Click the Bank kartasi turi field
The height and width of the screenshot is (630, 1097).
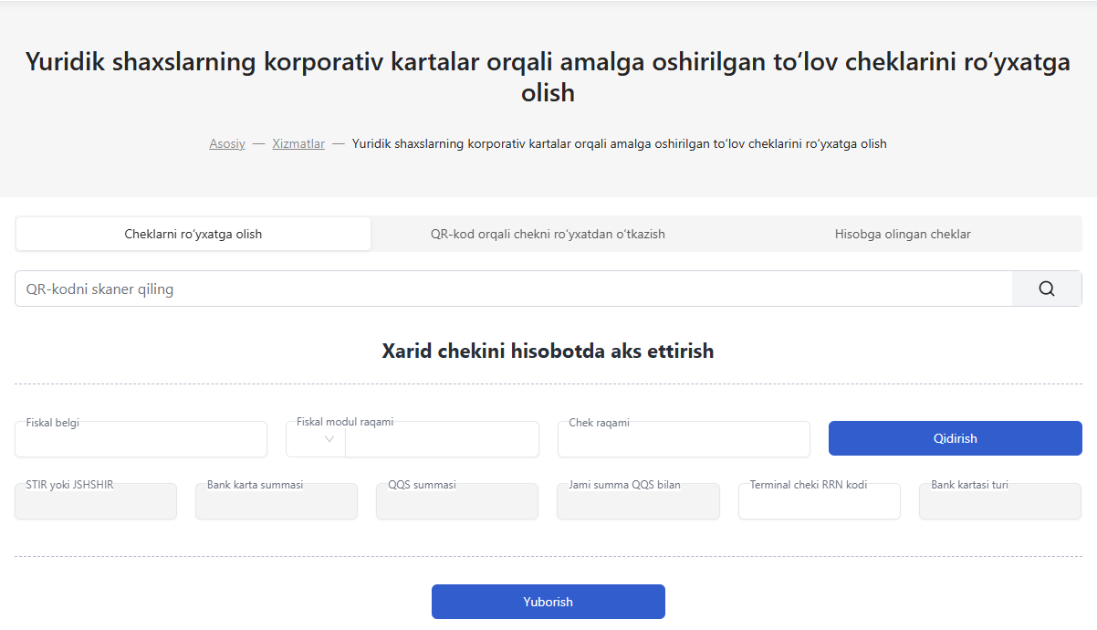[x=999, y=504]
